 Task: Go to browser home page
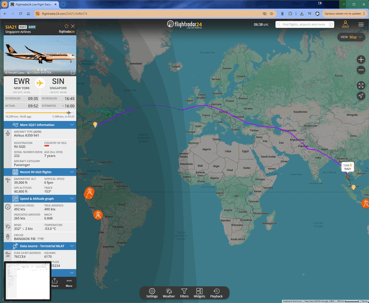click(x=28, y=14)
